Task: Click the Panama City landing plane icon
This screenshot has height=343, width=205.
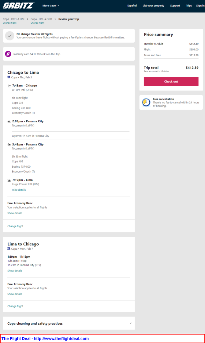Action: click(x=9, y=121)
